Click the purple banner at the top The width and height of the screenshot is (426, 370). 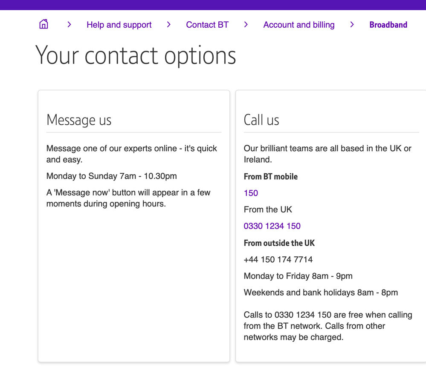click(213, 5)
